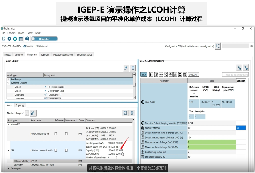The height and width of the screenshot is (173, 255).
Task: Collapse the Hydrogen Systems tree node
Action: [x=8, y=83]
